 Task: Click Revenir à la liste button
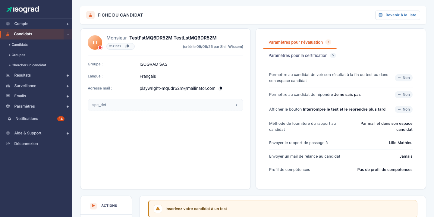(398, 15)
